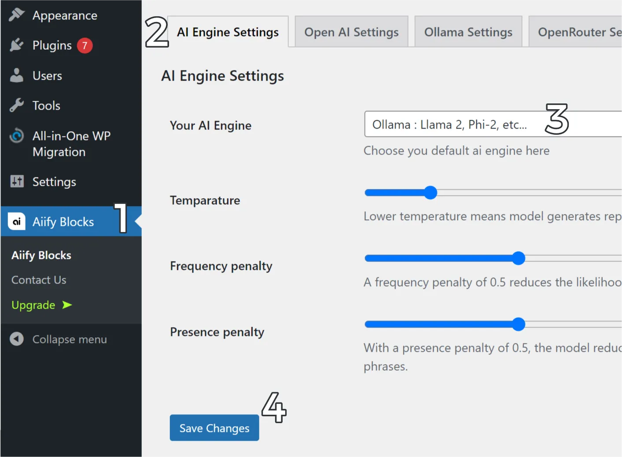
Task: Open the Contact Us submenu link
Action: click(39, 280)
